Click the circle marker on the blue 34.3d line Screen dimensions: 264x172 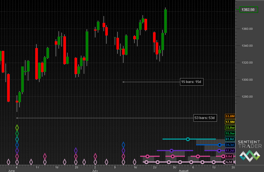click(x=220, y=145)
